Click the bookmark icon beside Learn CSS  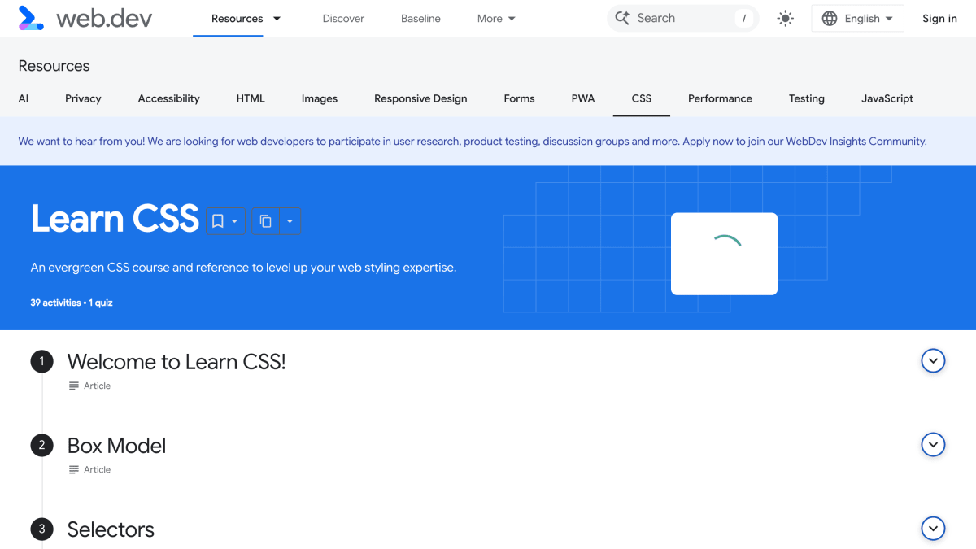tap(217, 221)
